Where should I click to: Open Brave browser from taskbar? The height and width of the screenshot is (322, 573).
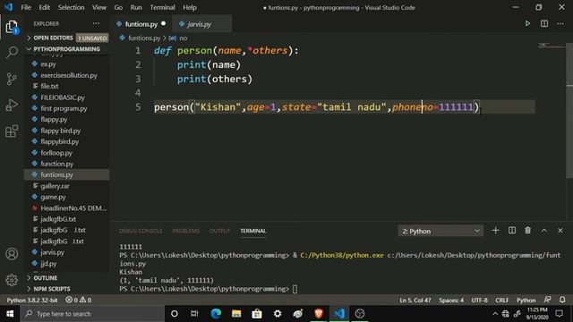(319, 314)
